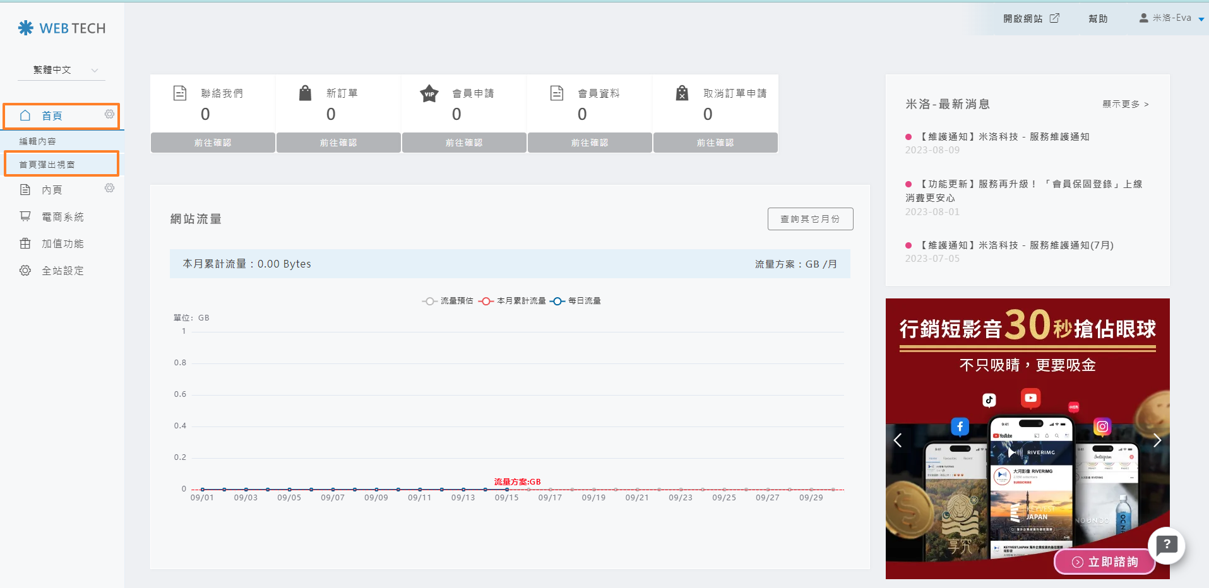1209x588 pixels.
Task: Click the gear icon beside 內頁
Action: coord(109,188)
